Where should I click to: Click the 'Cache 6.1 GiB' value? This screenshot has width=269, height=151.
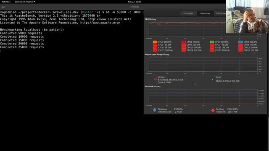[164, 82]
